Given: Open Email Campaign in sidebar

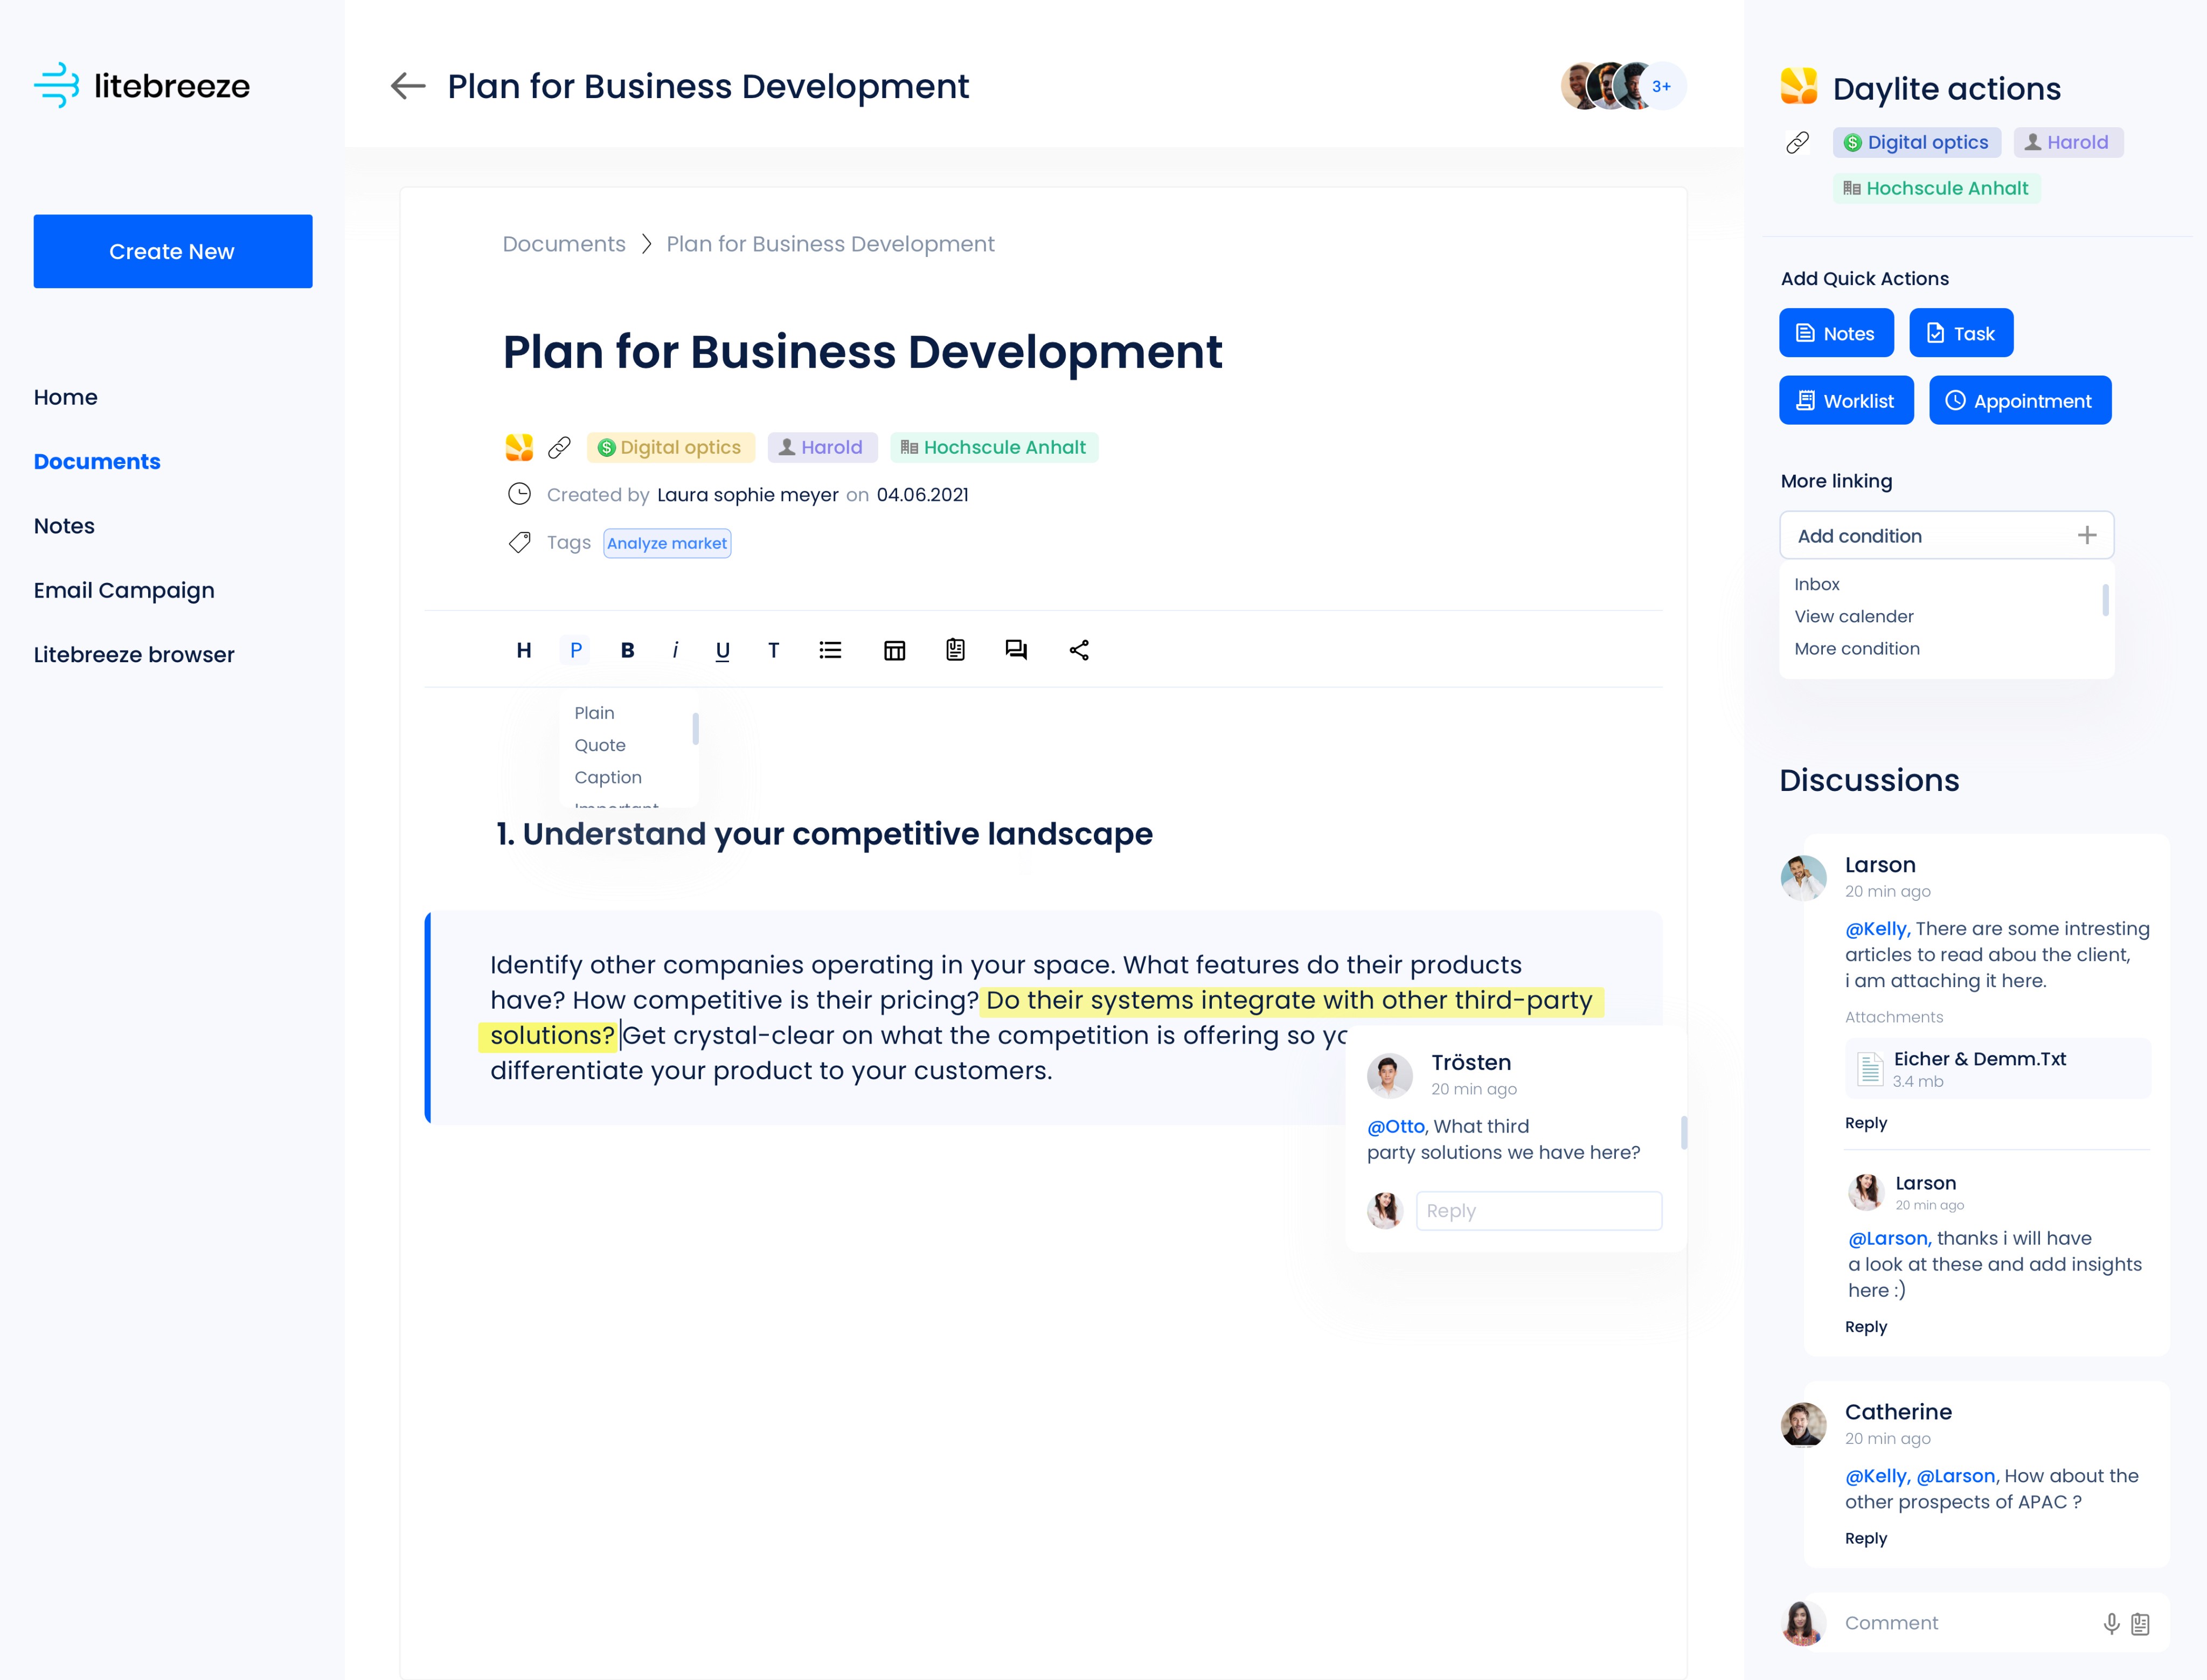Looking at the screenshot, I should [x=124, y=590].
